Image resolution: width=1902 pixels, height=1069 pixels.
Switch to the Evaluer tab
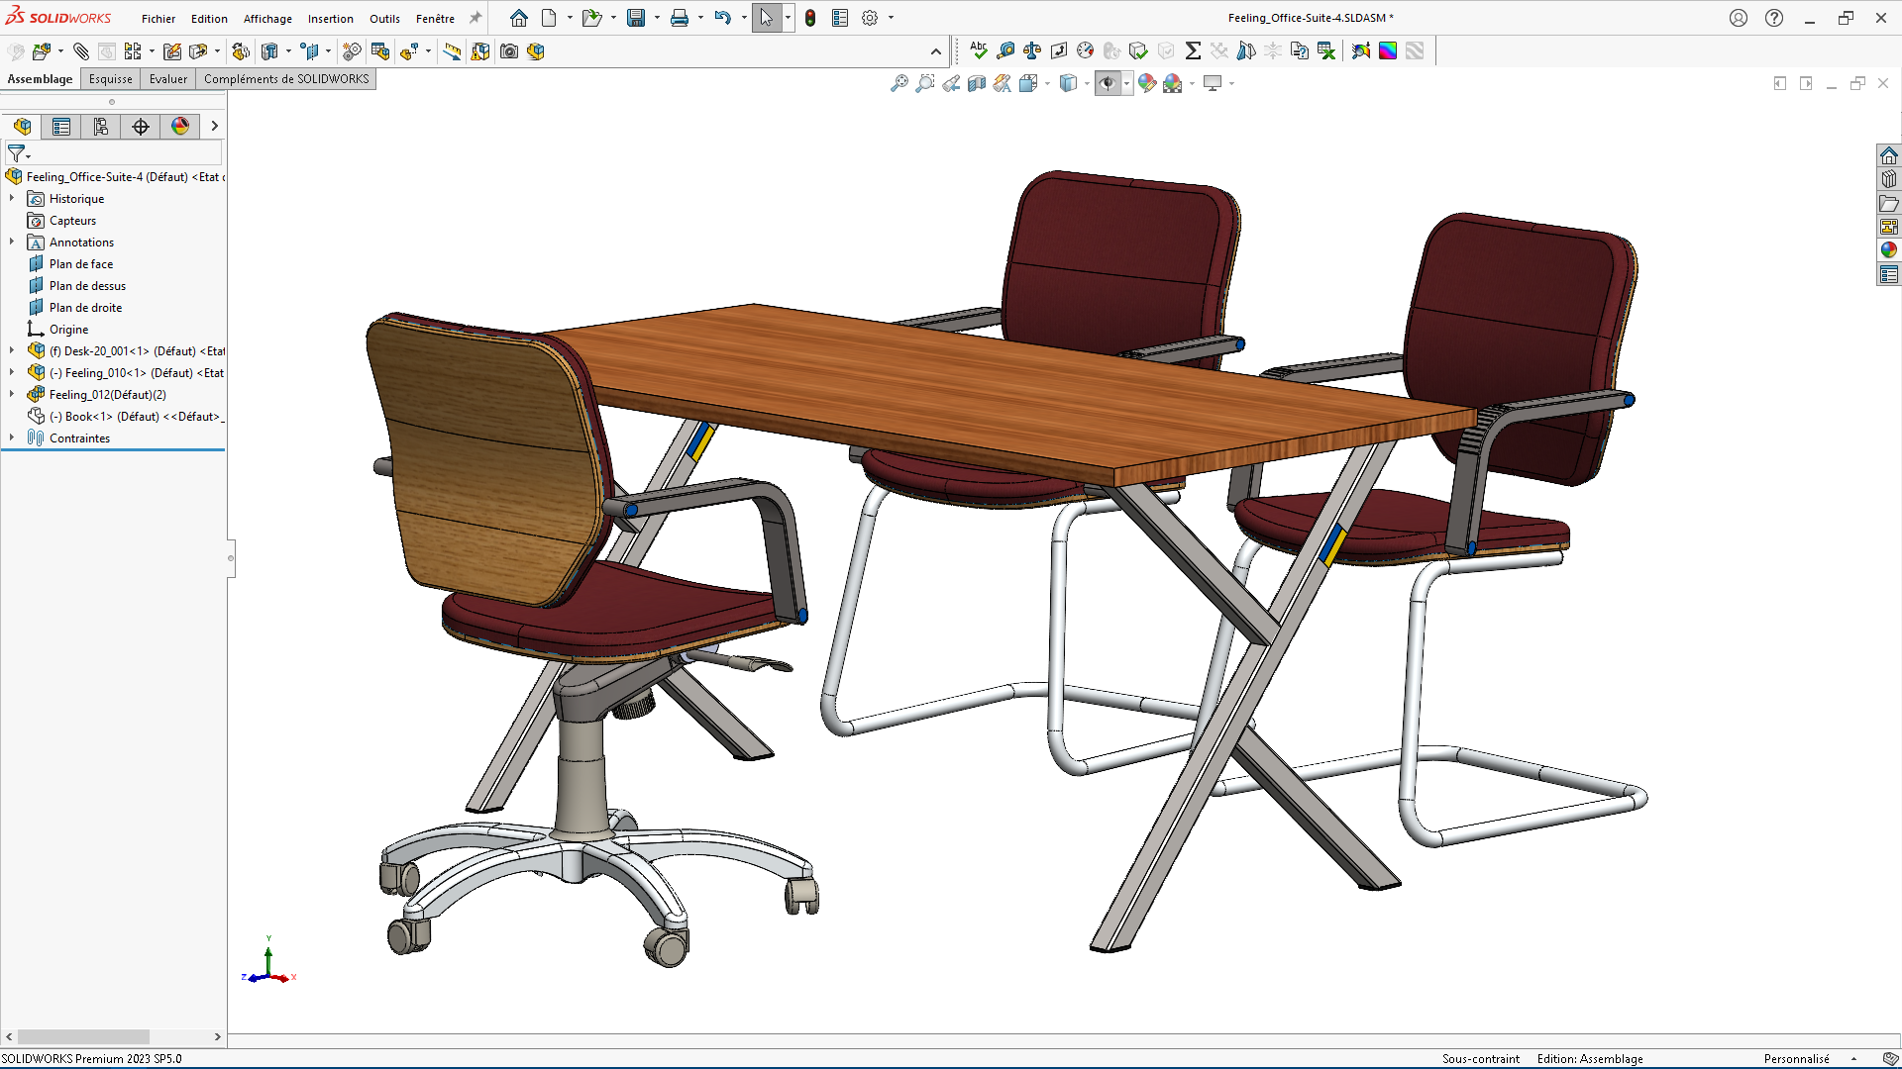pyautogui.click(x=167, y=79)
